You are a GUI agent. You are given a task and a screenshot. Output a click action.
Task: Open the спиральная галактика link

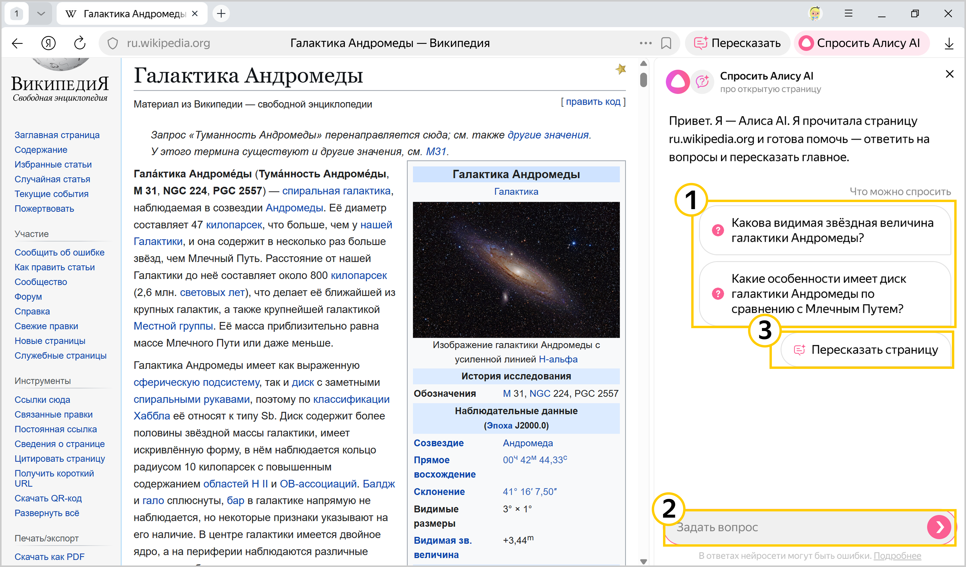(x=336, y=191)
